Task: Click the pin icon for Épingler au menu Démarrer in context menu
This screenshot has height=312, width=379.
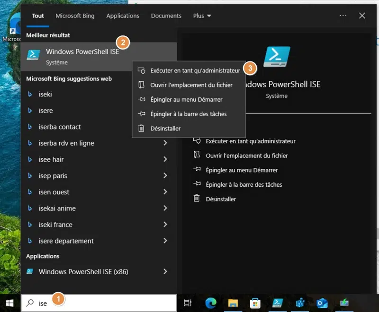Action: (141, 100)
